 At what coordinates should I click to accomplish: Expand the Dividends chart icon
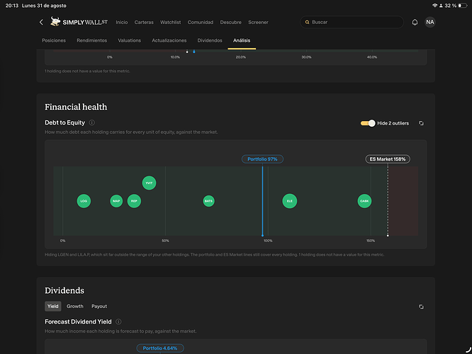tap(421, 307)
